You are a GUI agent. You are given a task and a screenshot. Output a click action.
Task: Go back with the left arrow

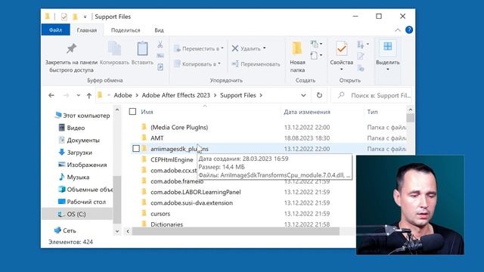point(51,96)
